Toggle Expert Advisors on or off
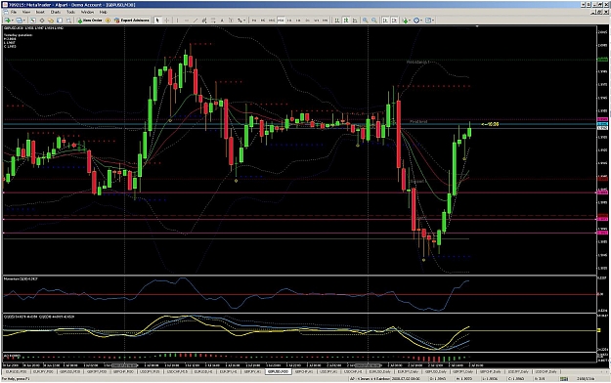Viewport: 611px width, 383px height. tap(131, 21)
